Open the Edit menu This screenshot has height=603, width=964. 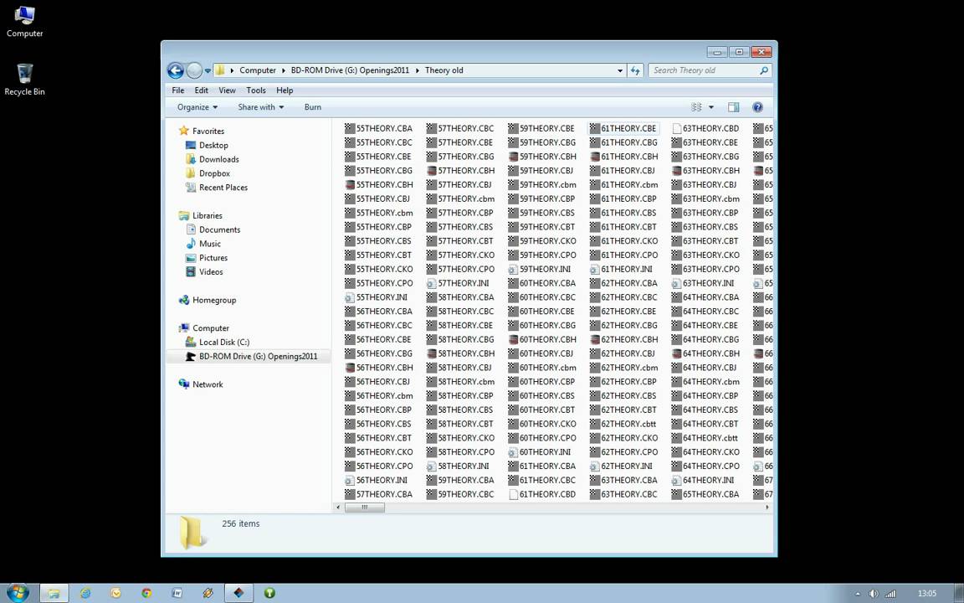[x=202, y=90]
